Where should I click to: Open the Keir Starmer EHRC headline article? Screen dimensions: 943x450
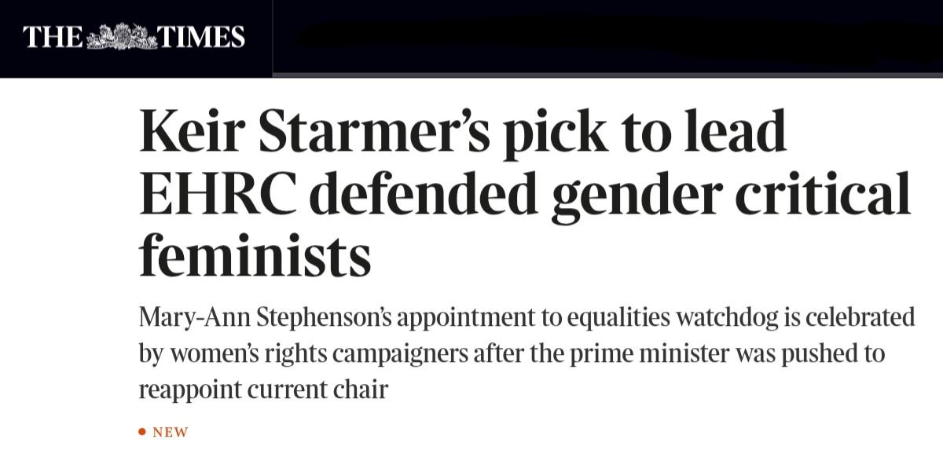coord(525,193)
